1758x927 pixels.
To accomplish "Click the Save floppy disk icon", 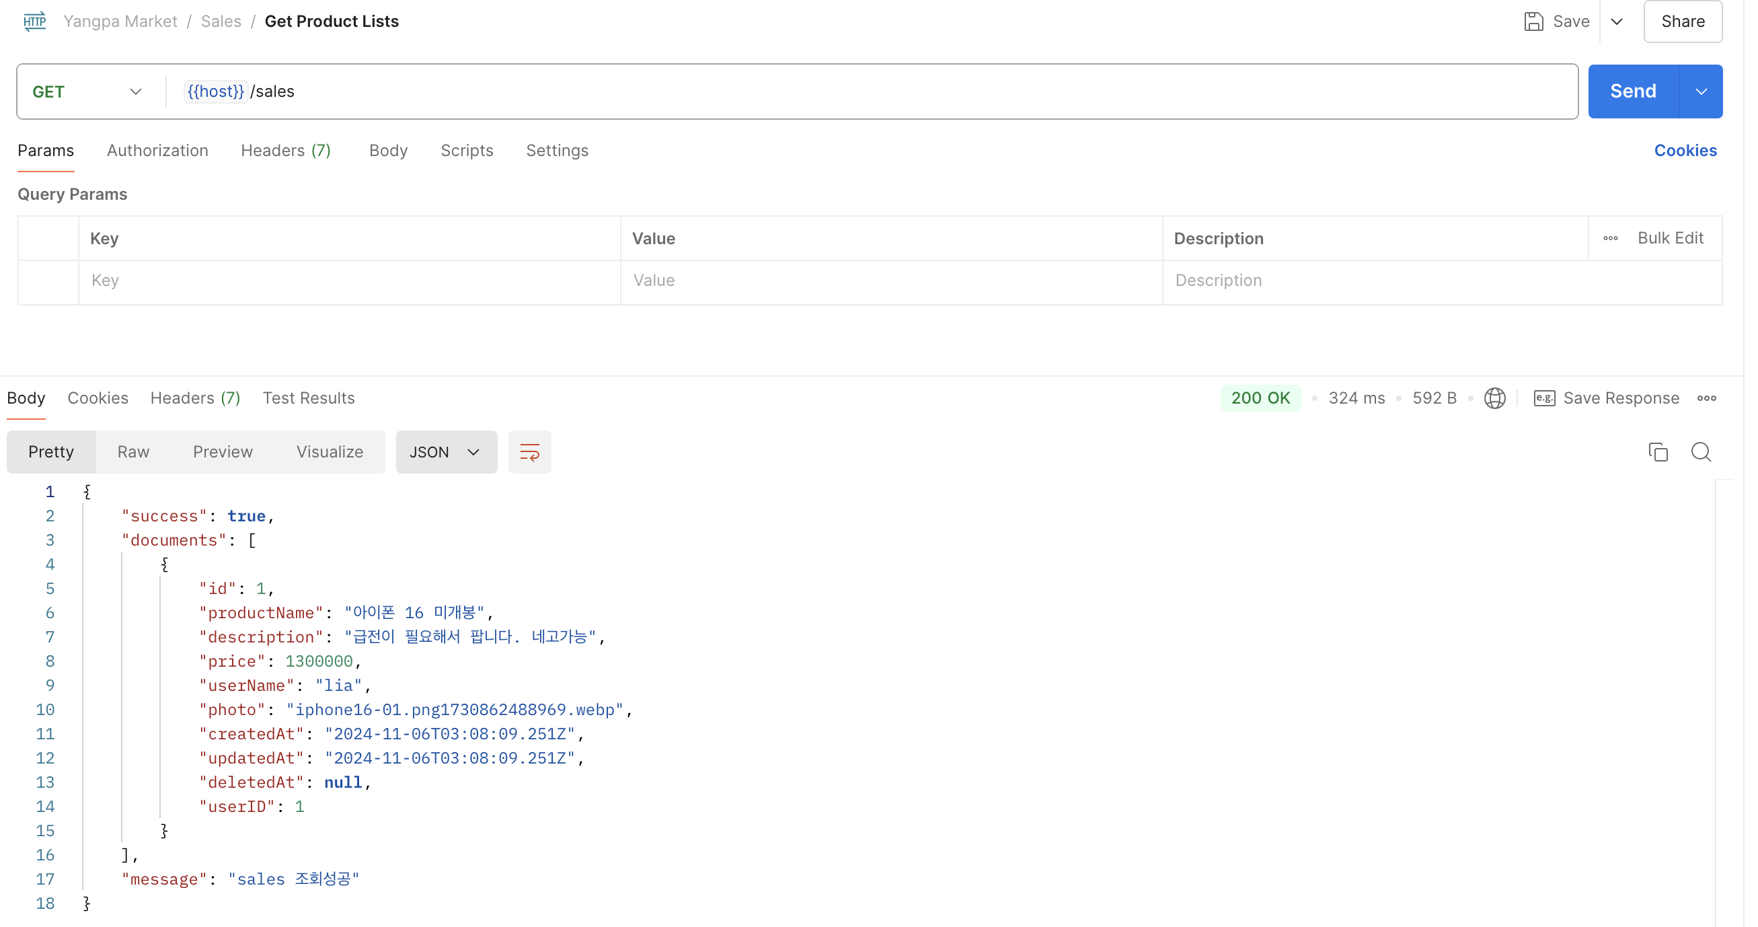I will click(x=1533, y=21).
